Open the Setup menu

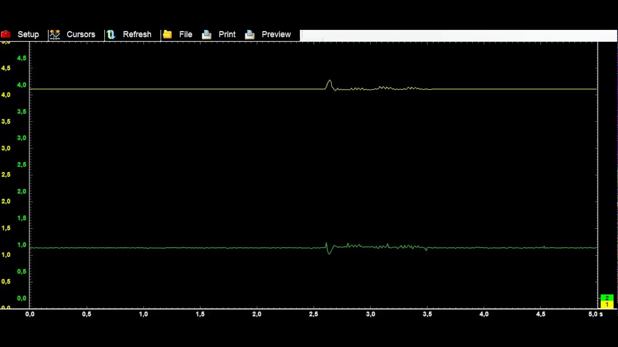28,34
